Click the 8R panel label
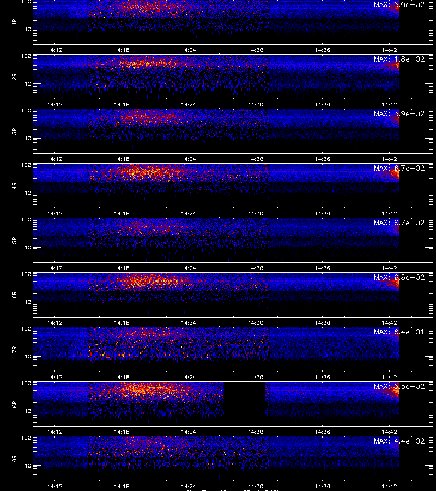 (x=14, y=404)
